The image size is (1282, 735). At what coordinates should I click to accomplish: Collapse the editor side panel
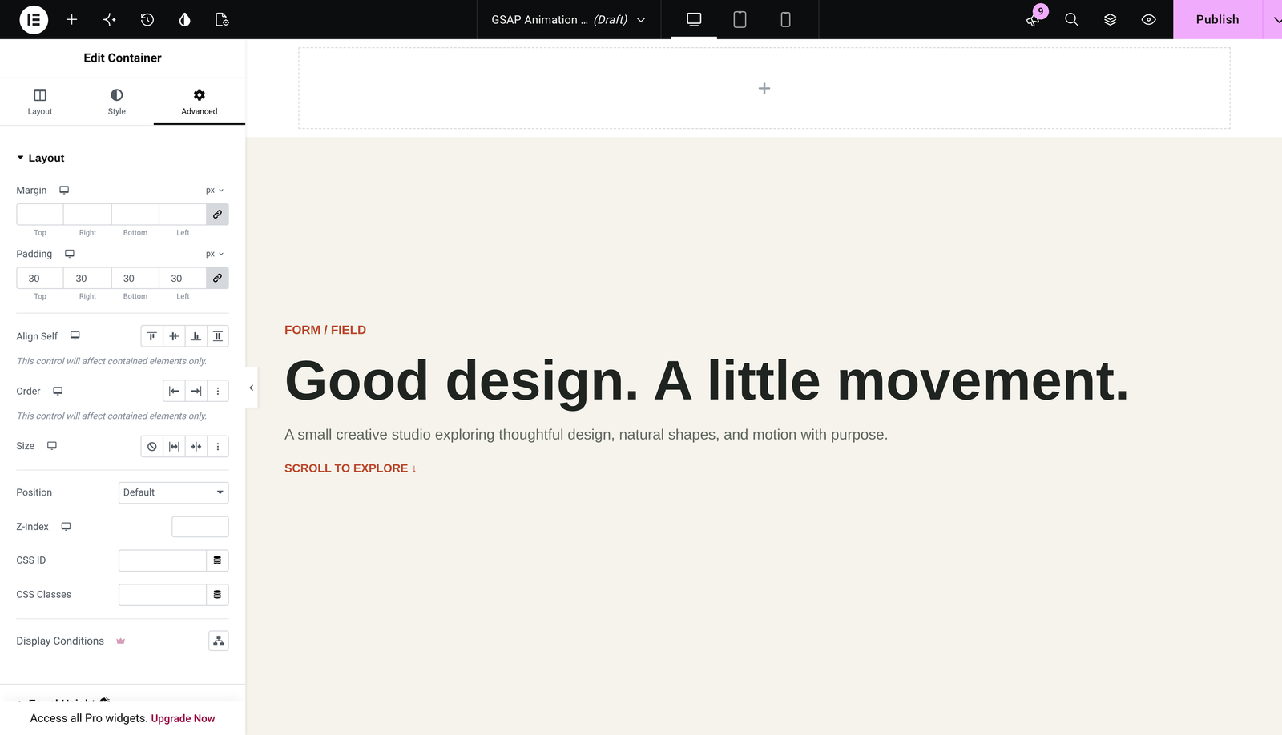point(252,388)
